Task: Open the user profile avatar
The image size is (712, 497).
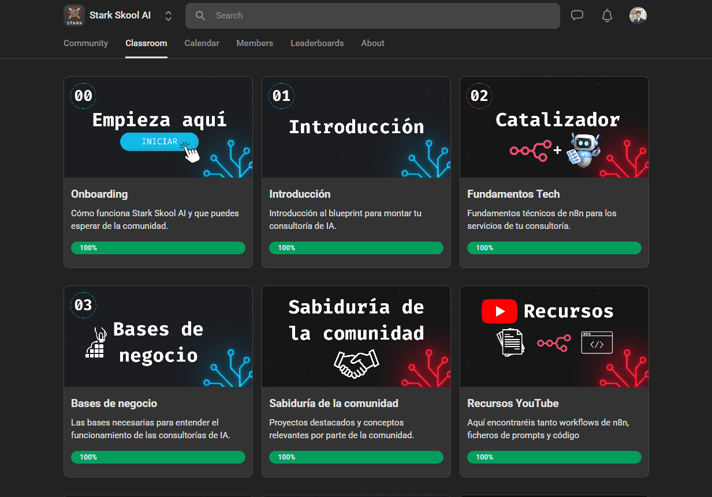Action: point(638,16)
